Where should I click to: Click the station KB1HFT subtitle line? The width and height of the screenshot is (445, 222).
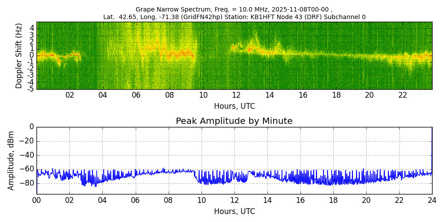click(234, 17)
